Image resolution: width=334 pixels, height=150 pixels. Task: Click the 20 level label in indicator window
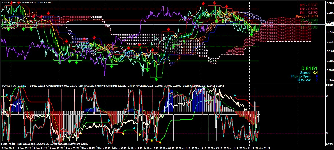pos(327,133)
